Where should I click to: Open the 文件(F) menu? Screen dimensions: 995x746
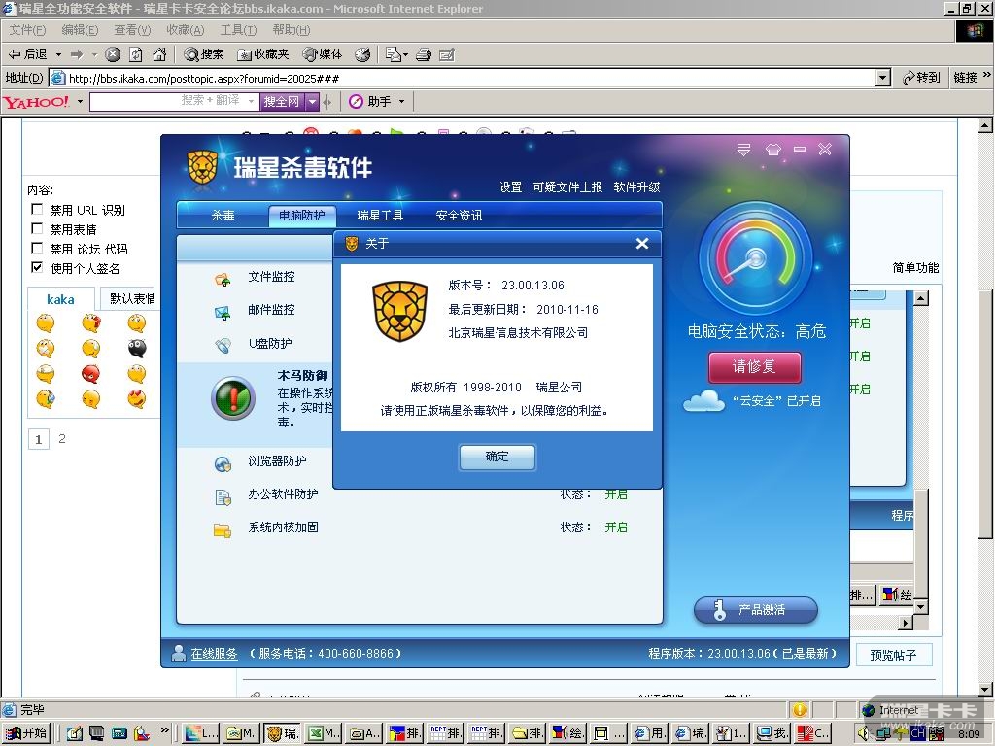pyautogui.click(x=27, y=30)
